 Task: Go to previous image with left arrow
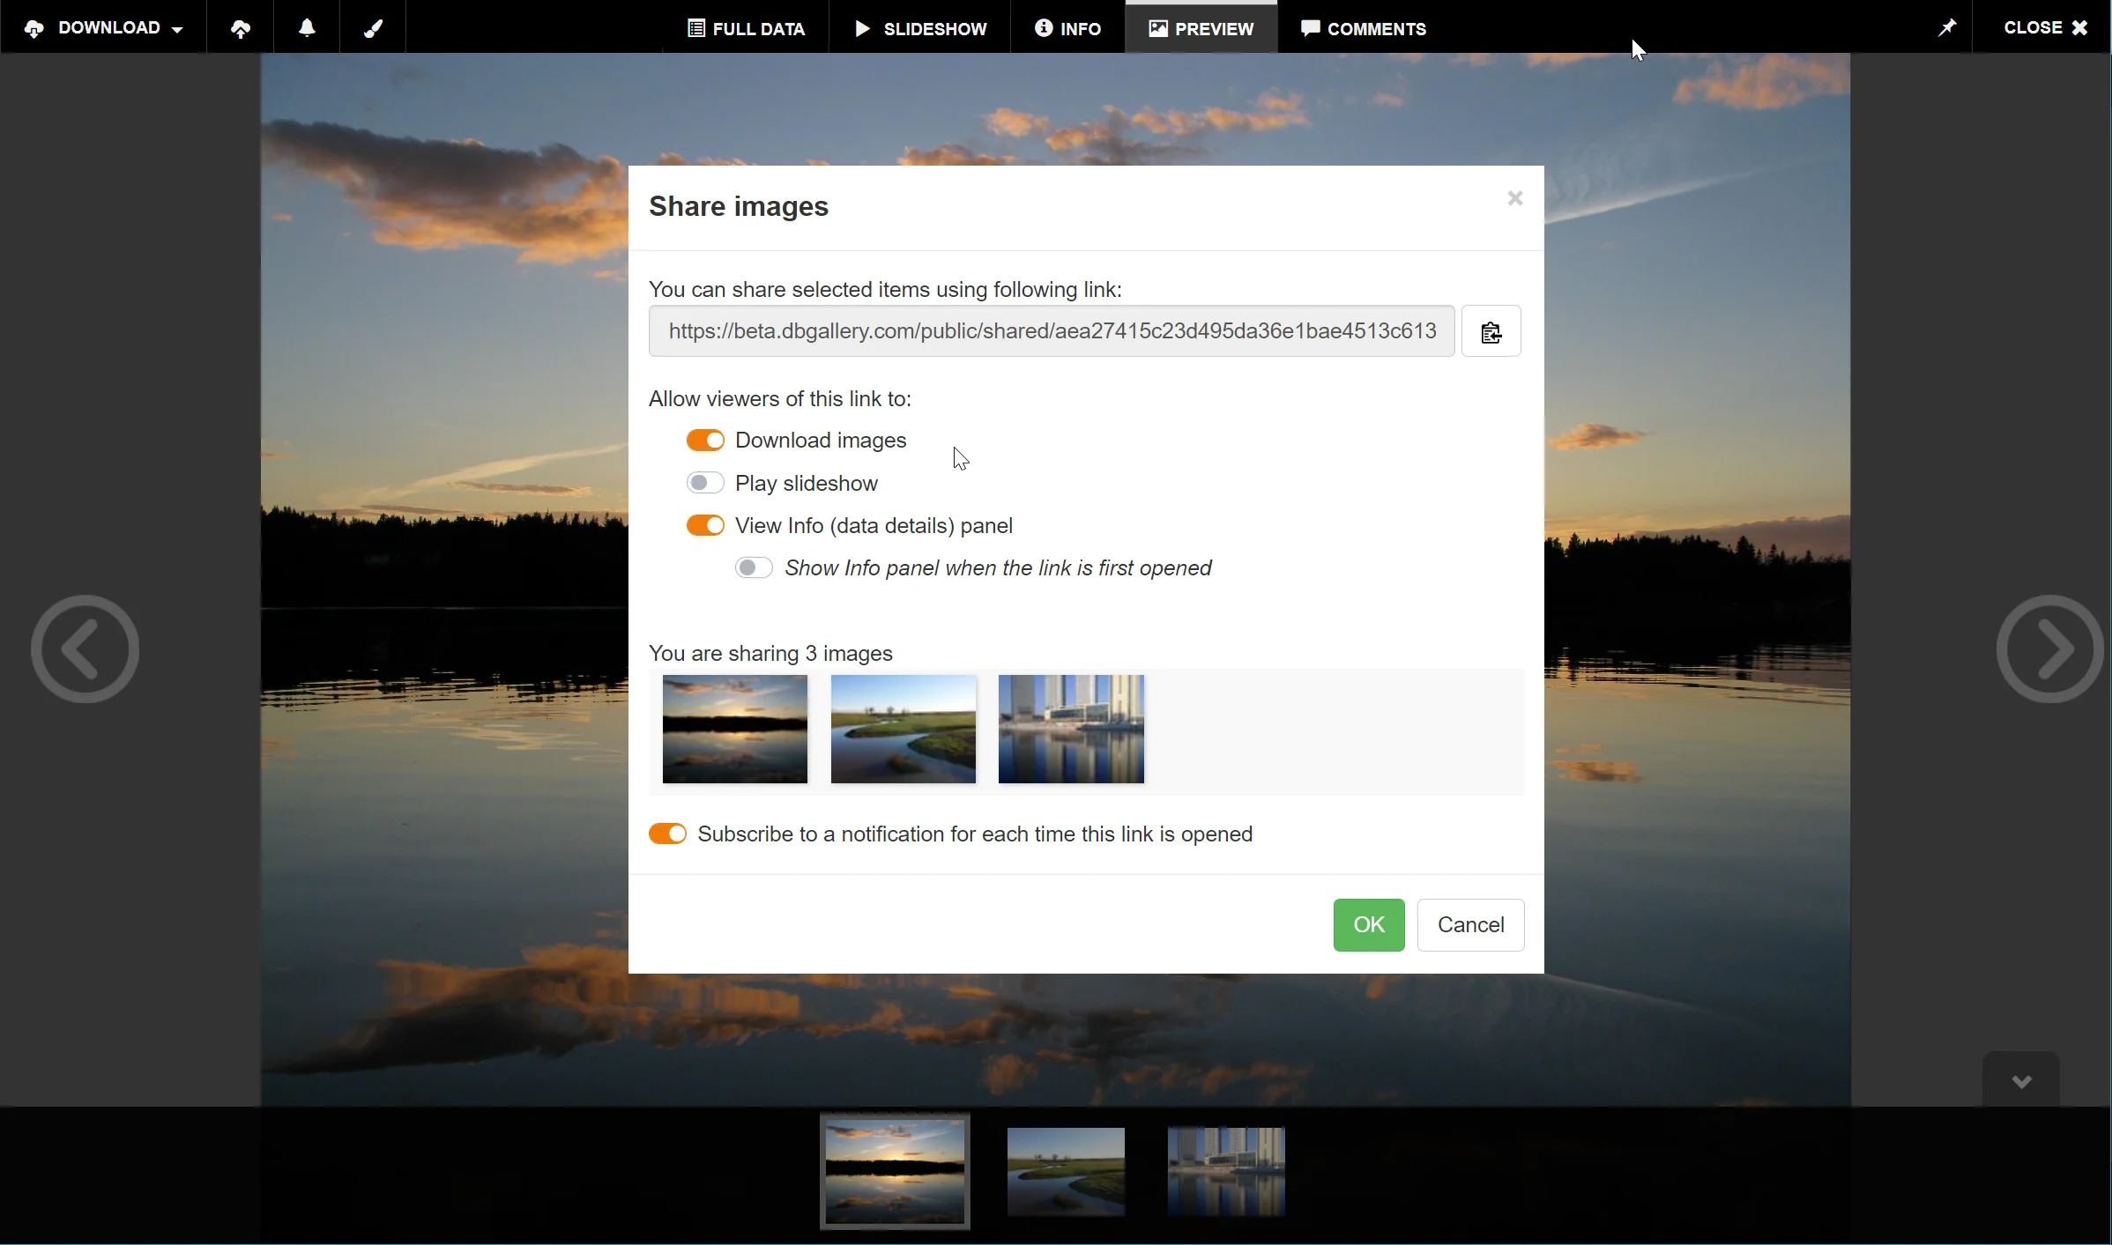(85, 649)
